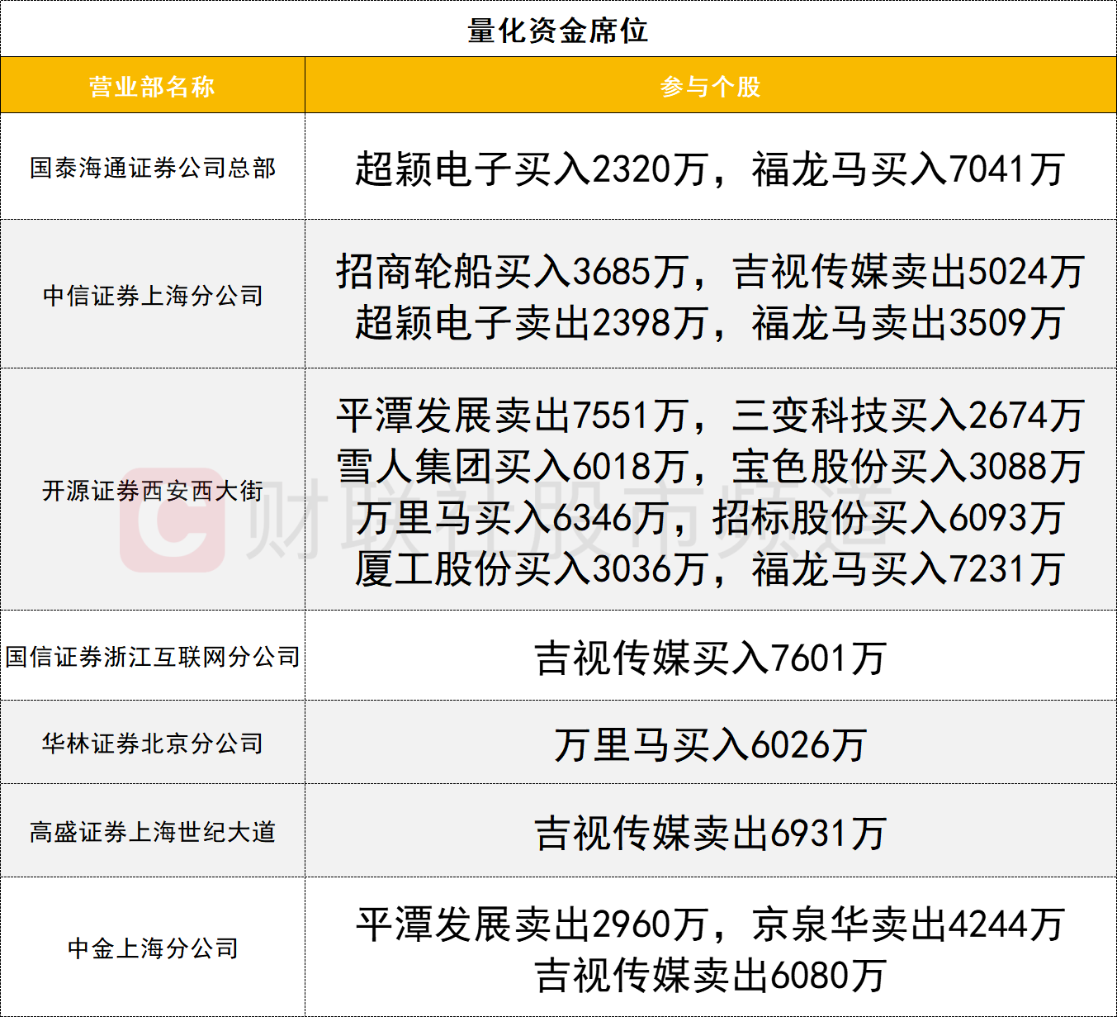Click the 量化资金席位 table title
1117x1017 pixels.
(x=558, y=31)
